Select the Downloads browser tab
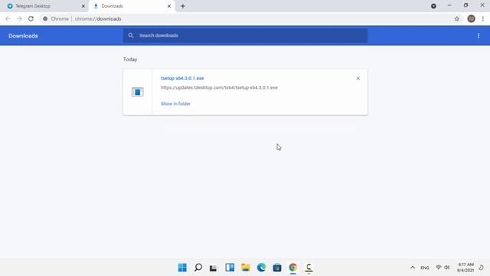The height and width of the screenshot is (276, 490). tap(132, 6)
